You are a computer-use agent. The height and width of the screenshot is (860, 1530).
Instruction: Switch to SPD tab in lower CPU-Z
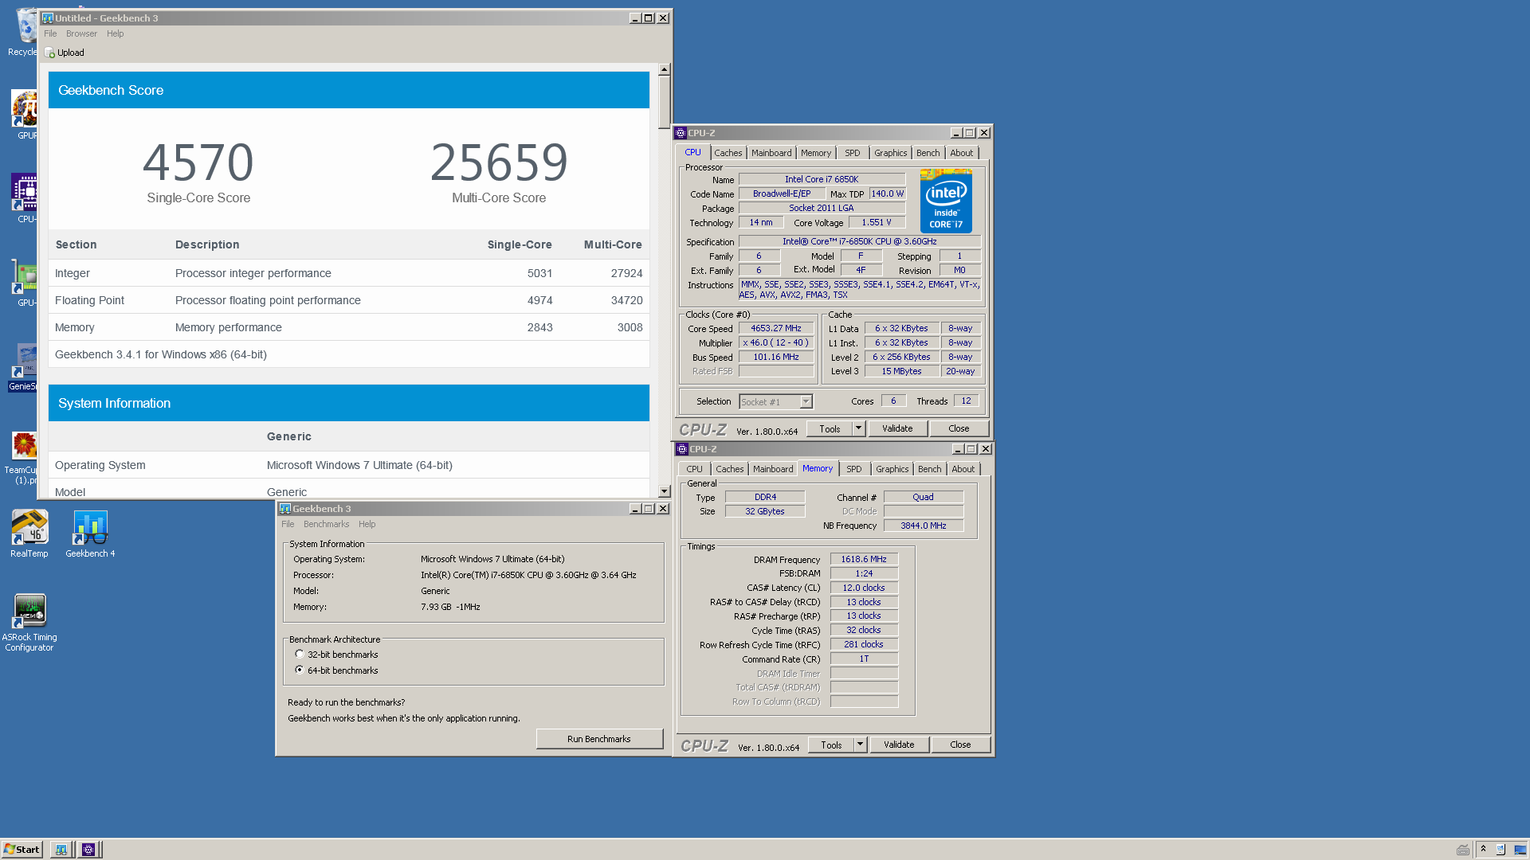(853, 469)
